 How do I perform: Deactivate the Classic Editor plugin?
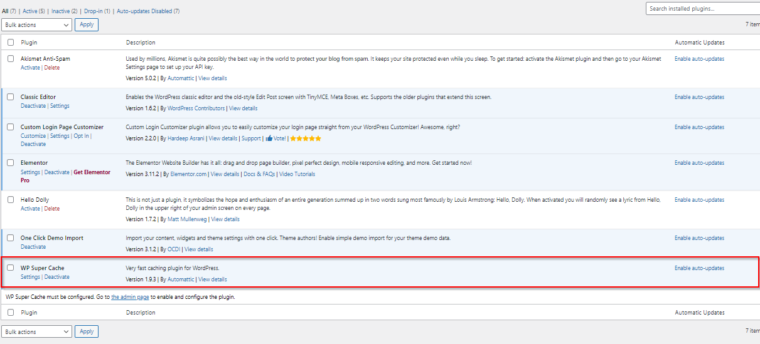coord(33,106)
